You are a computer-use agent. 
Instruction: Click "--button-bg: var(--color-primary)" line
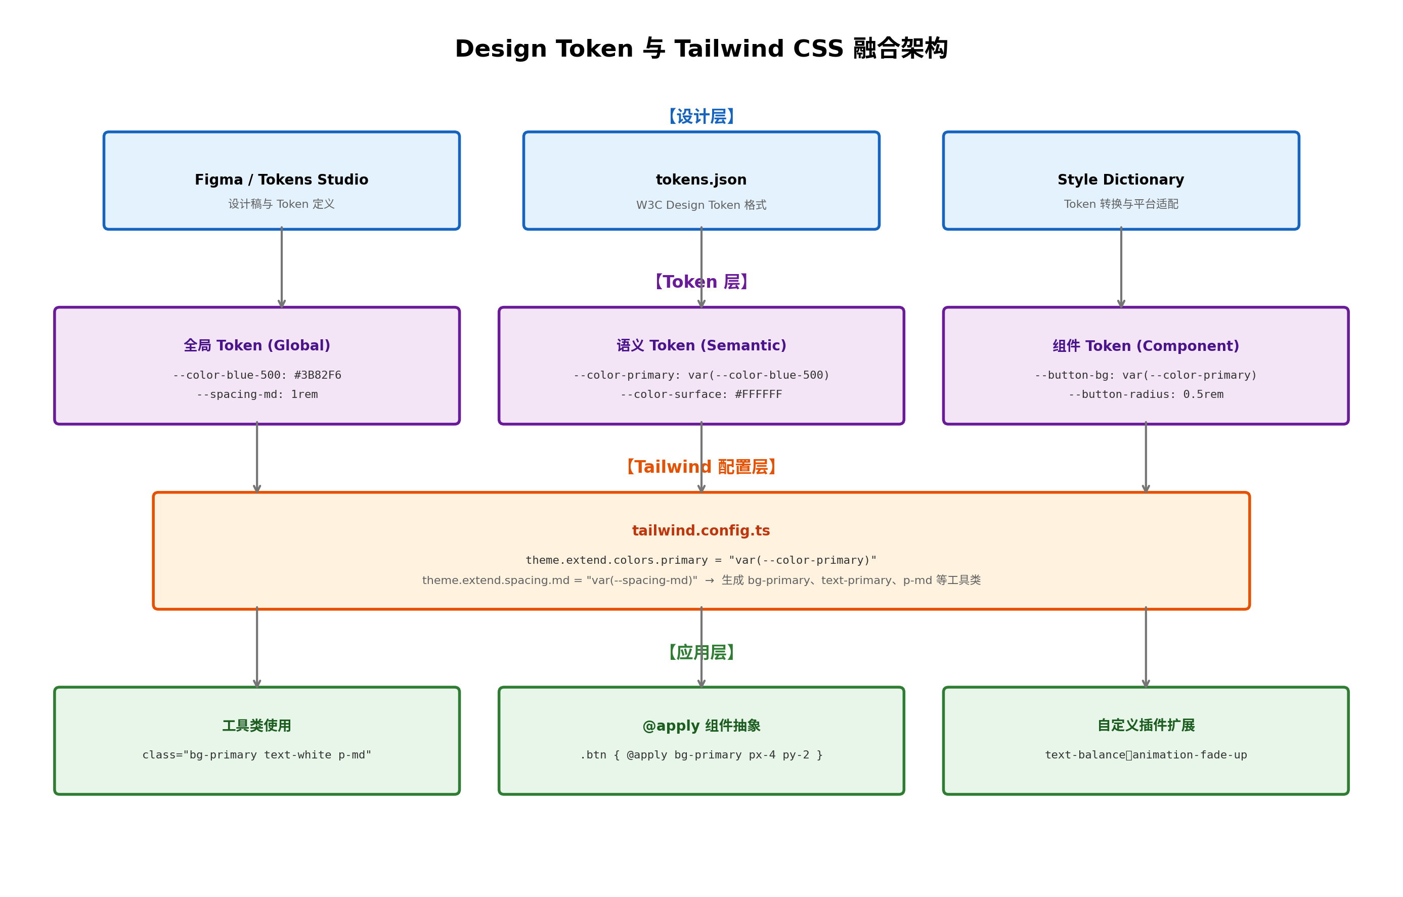1146,375
